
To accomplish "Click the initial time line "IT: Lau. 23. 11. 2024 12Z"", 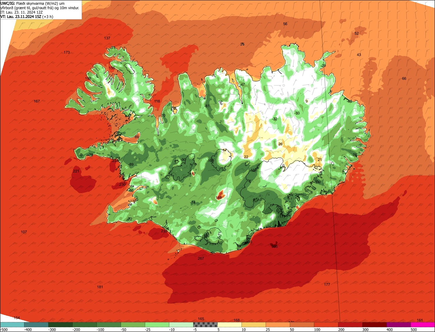I will click(x=21, y=12).
